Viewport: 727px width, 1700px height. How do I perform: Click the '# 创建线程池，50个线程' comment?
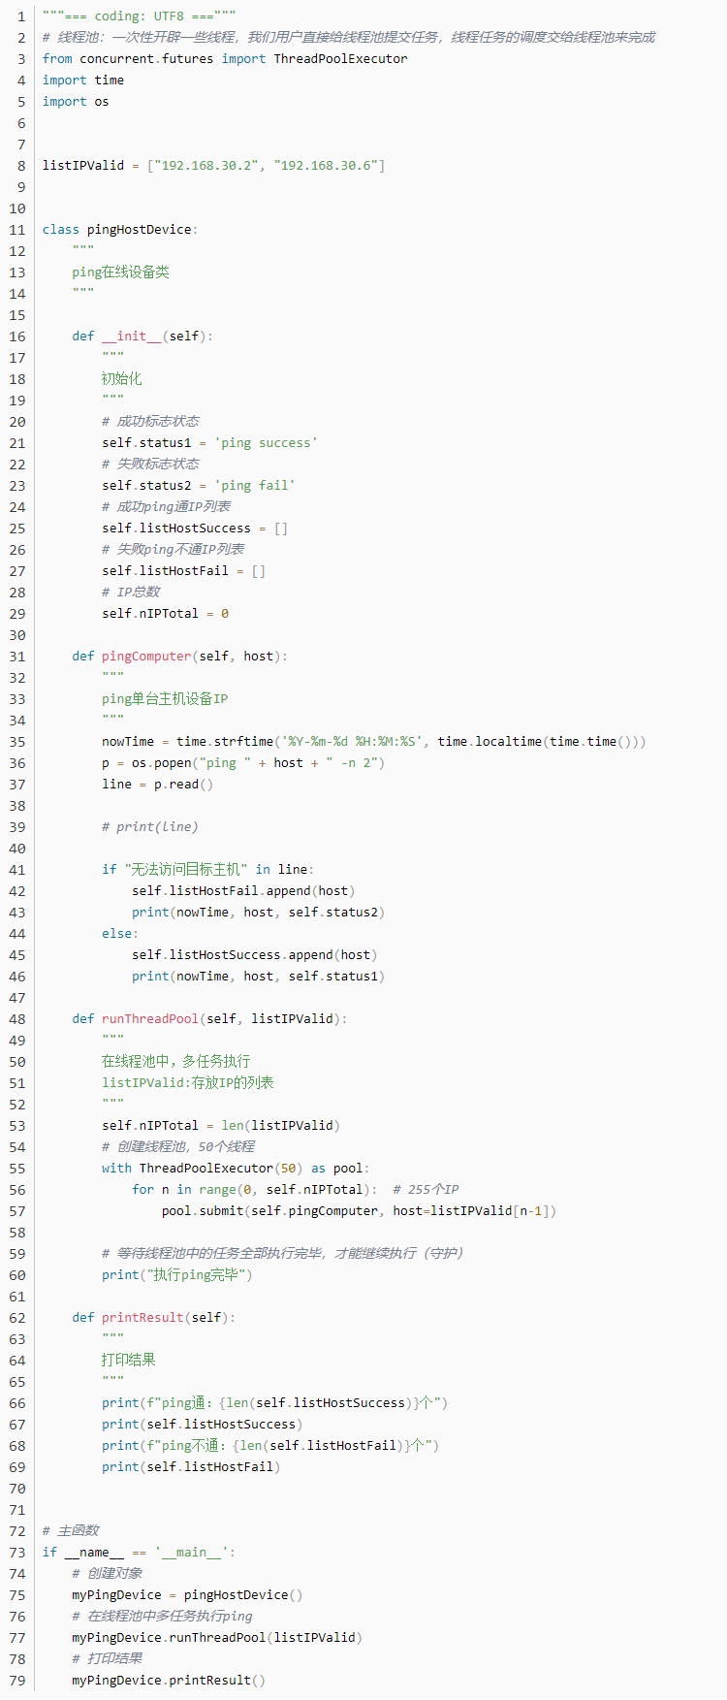178,1147
